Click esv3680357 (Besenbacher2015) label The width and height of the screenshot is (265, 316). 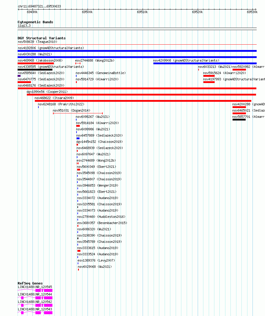coord(102,223)
